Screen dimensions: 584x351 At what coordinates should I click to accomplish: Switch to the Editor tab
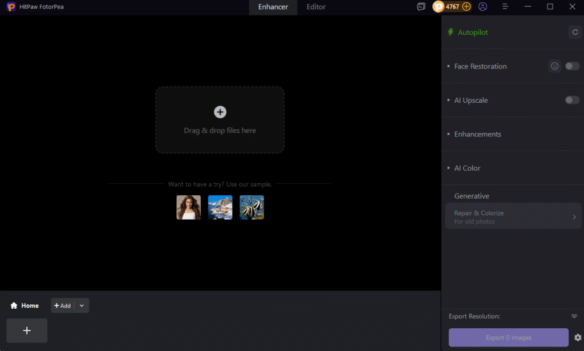pos(316,7)
